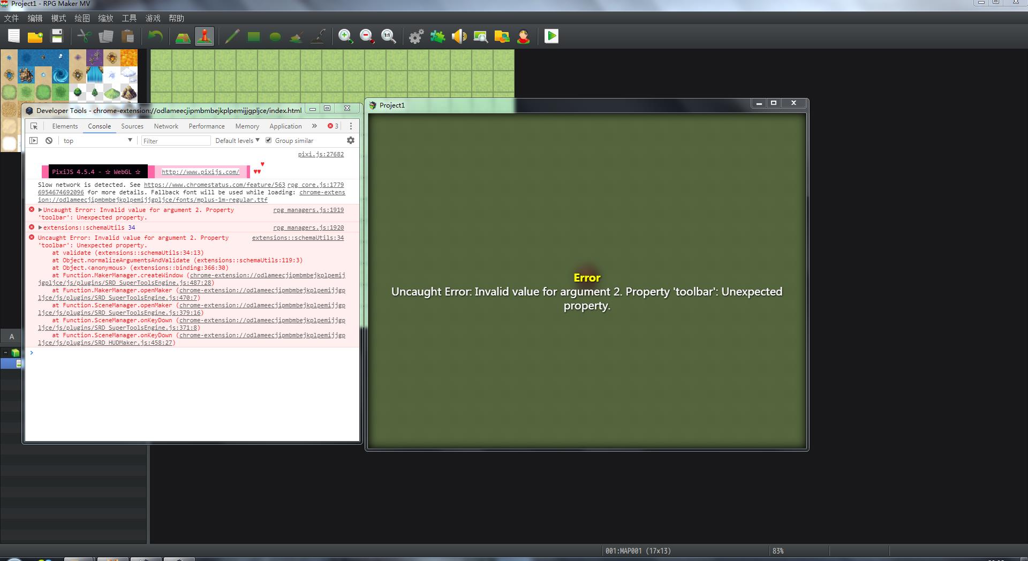The width and height of the screenshot is (1028, 561).
Task: Open the Database gears icon
Action: coord(416,36)
